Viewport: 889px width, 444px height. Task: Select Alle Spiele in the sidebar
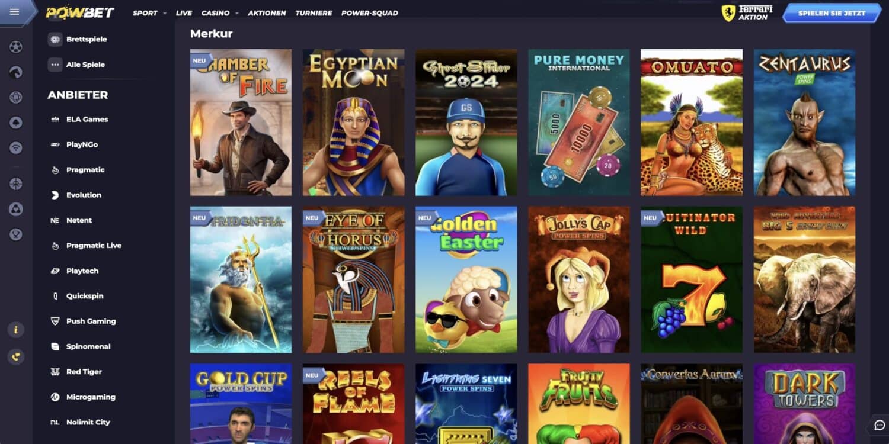(85, 65)
